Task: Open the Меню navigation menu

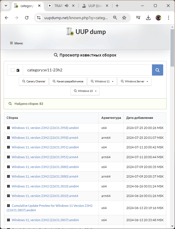Action: [x=16, y=43]
